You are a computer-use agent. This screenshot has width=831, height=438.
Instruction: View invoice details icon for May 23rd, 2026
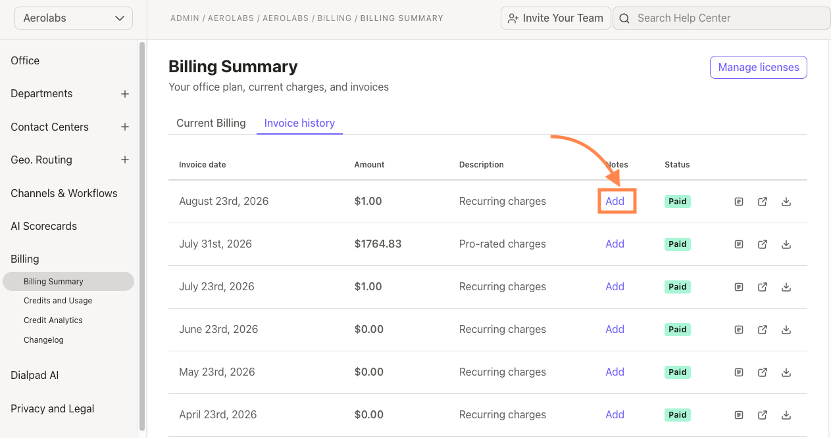(x=739, y=372)
